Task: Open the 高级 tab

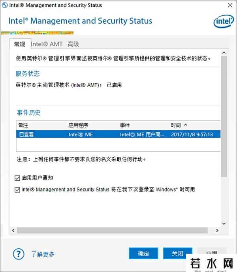Action: [73, 44]
